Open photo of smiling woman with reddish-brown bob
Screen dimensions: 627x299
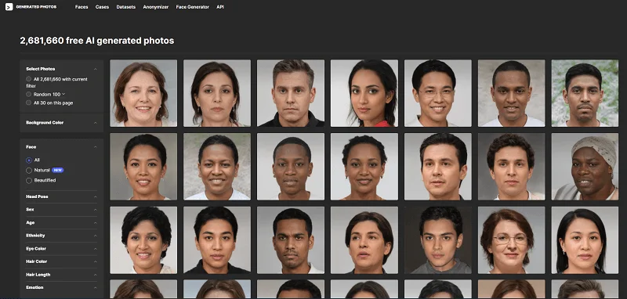(x=143, y=93)
